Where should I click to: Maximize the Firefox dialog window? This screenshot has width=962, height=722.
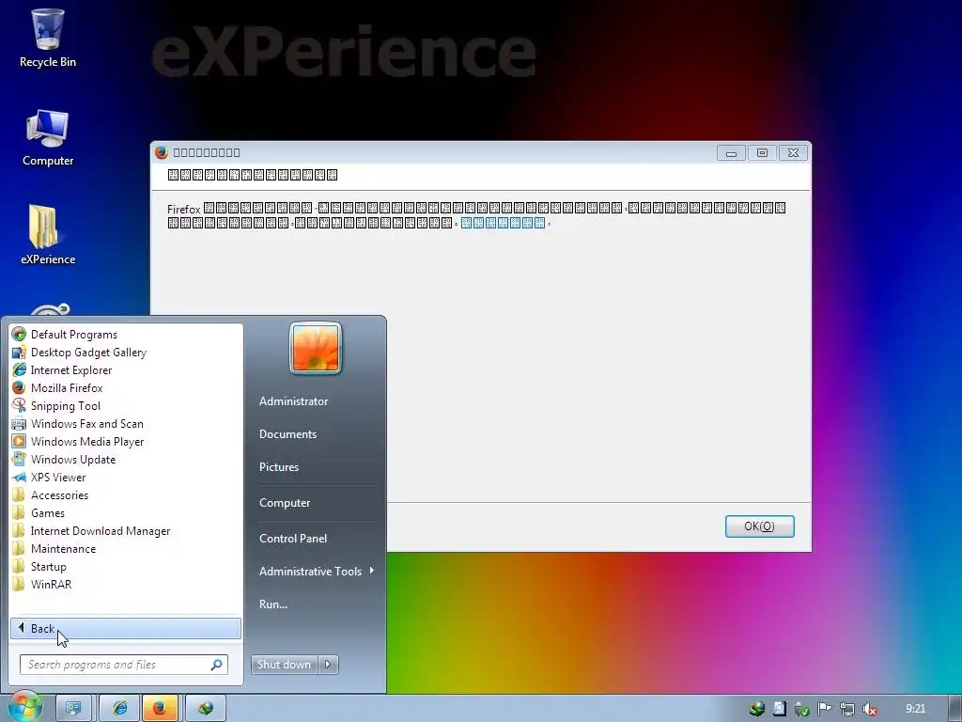(x=762, y=153)
